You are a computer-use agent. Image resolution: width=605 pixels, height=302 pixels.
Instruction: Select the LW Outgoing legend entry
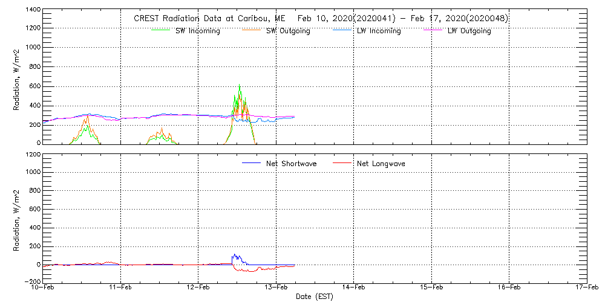point(469,31)
